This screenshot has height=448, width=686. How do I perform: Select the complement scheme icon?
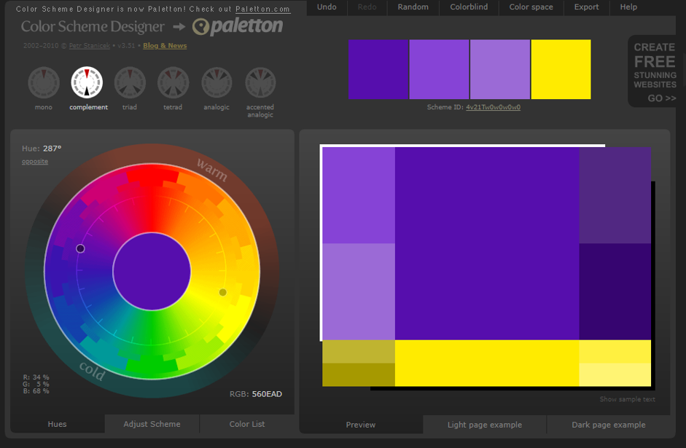87,83
